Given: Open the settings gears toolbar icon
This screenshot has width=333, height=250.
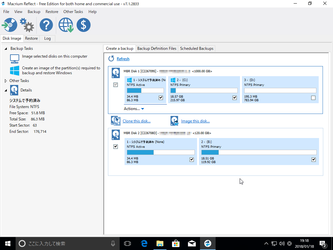Looking at the screenshot, I should tap(27, 25).
